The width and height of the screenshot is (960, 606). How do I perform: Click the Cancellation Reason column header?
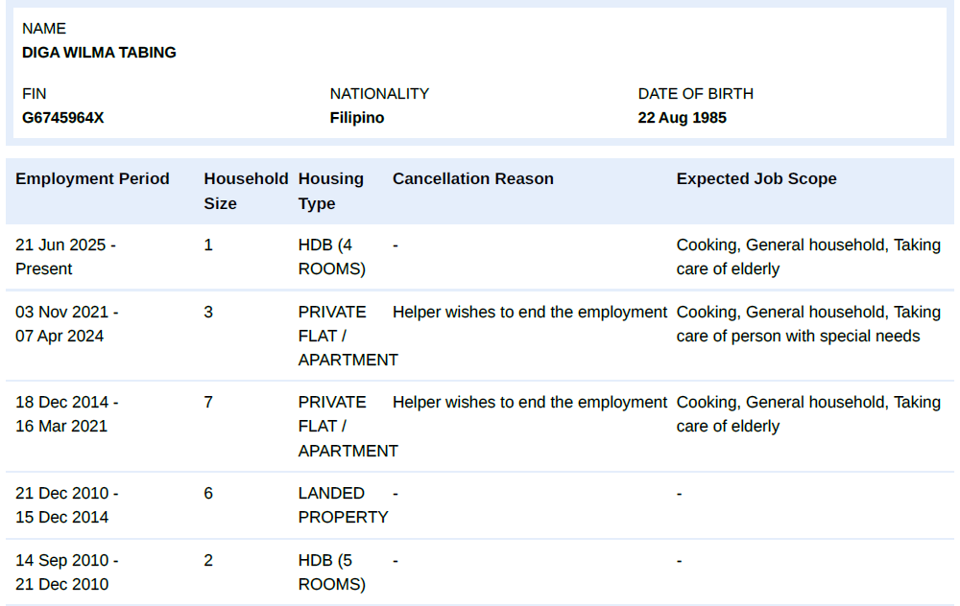472,178
